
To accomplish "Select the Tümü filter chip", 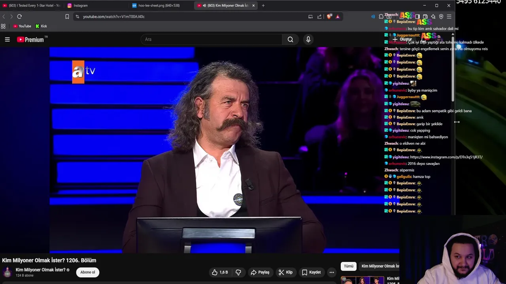I will [x=349, y=266].
